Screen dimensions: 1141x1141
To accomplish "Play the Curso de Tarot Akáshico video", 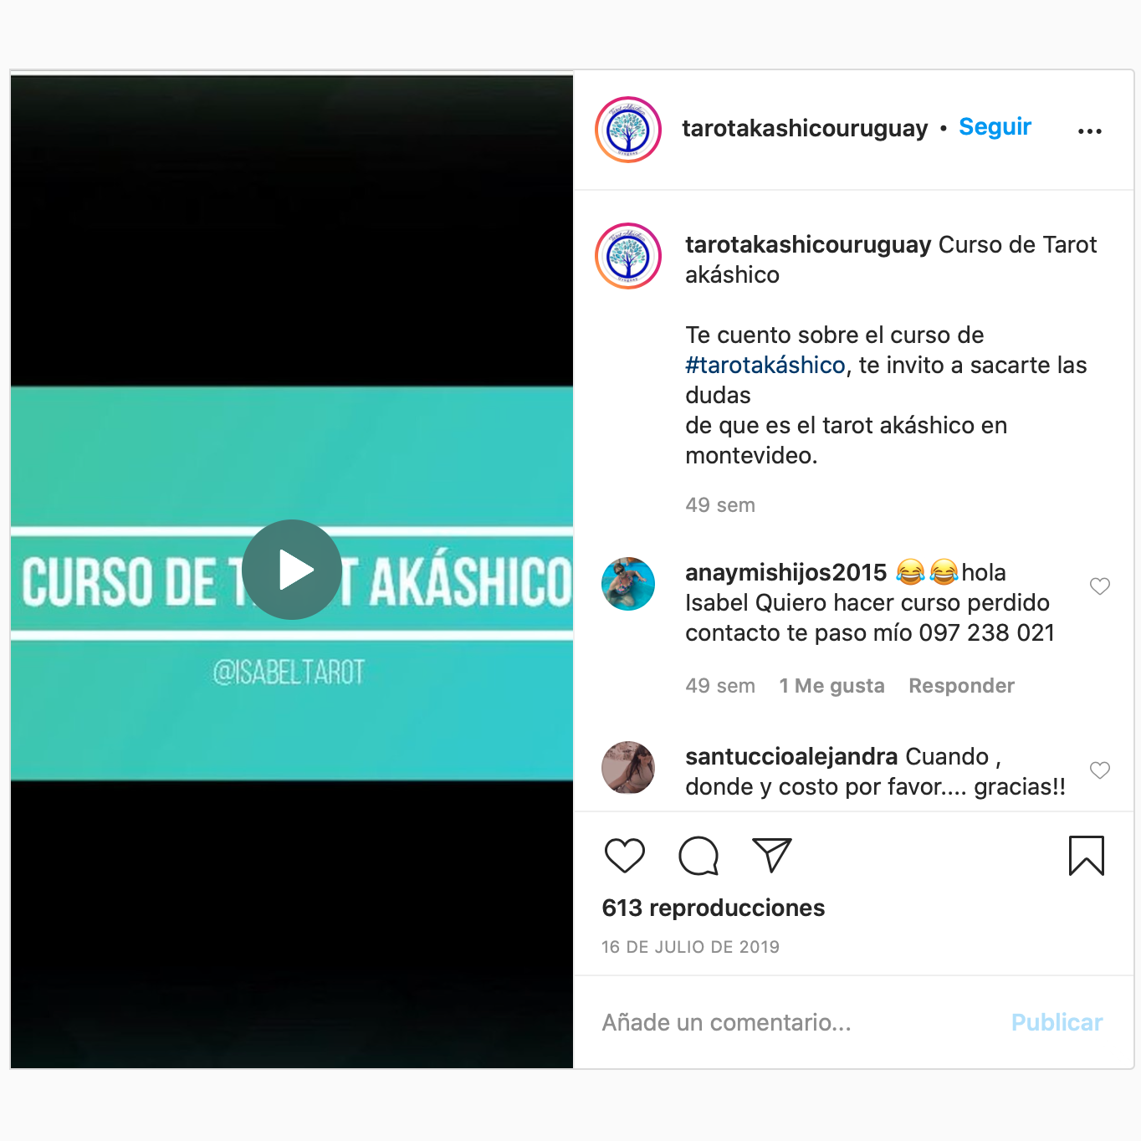I will point(292,570).
